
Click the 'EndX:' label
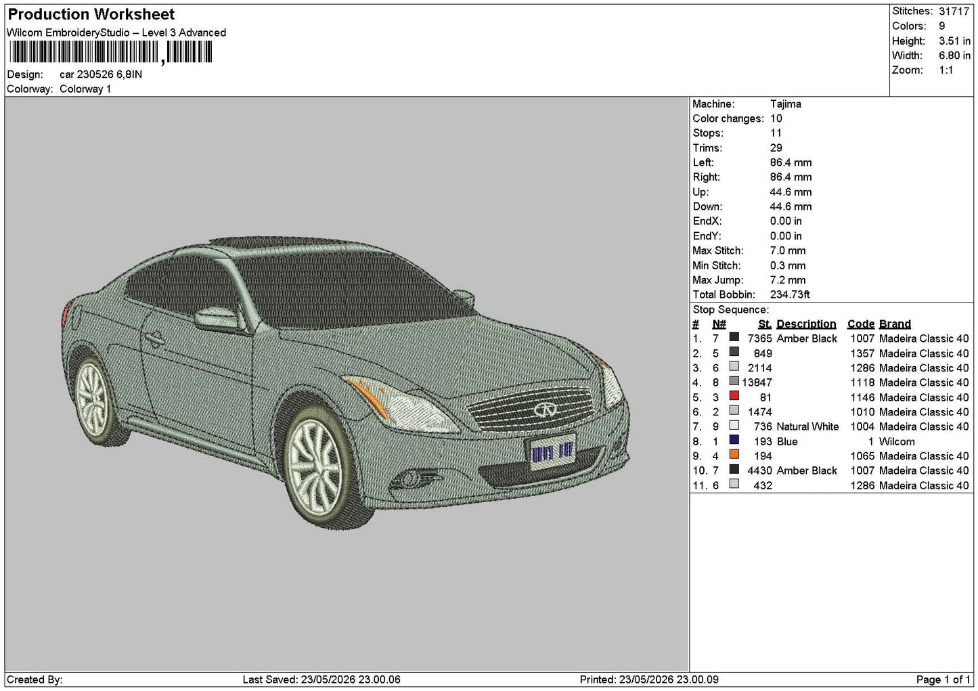[707, 221]
